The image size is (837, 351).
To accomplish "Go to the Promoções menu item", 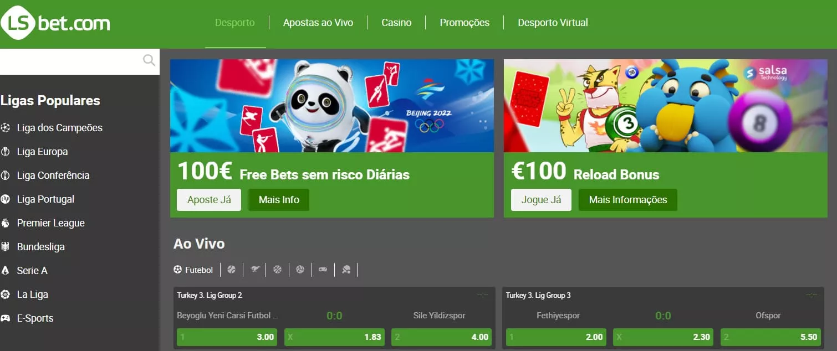I will point(465,23).
